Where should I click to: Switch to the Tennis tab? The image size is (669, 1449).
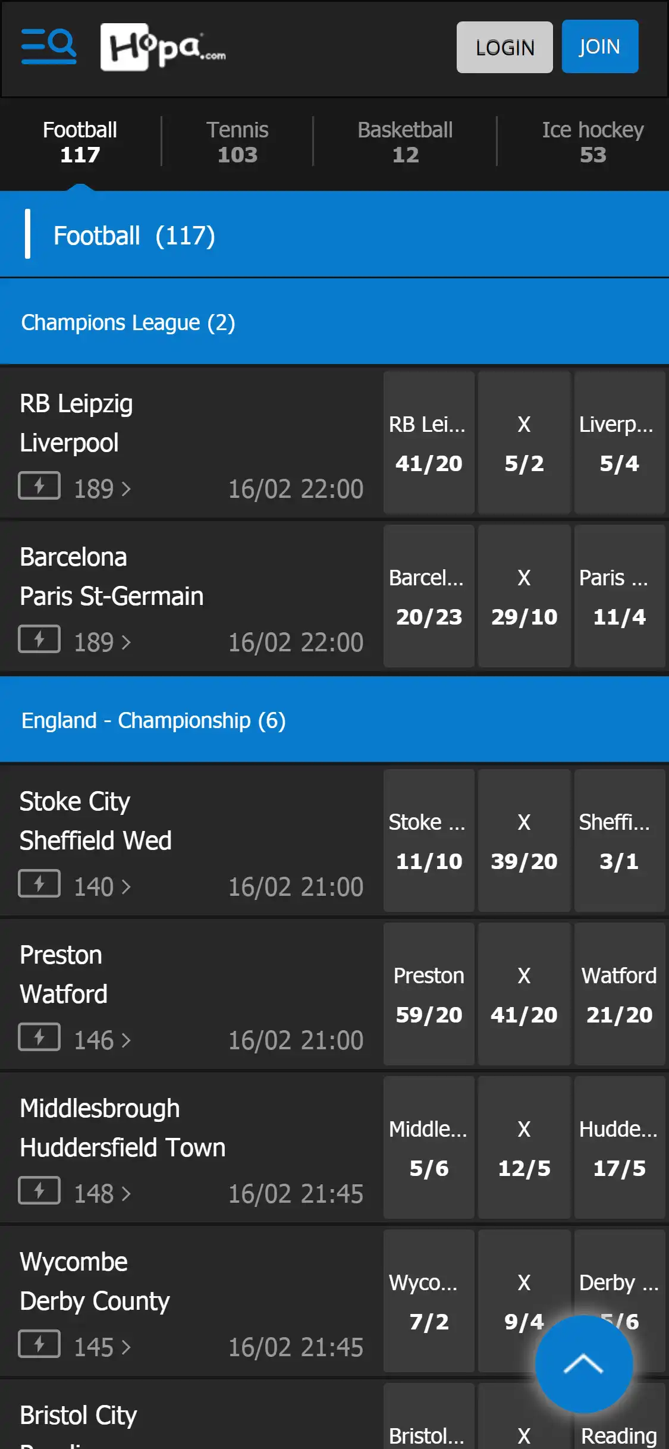click(237, 142)
